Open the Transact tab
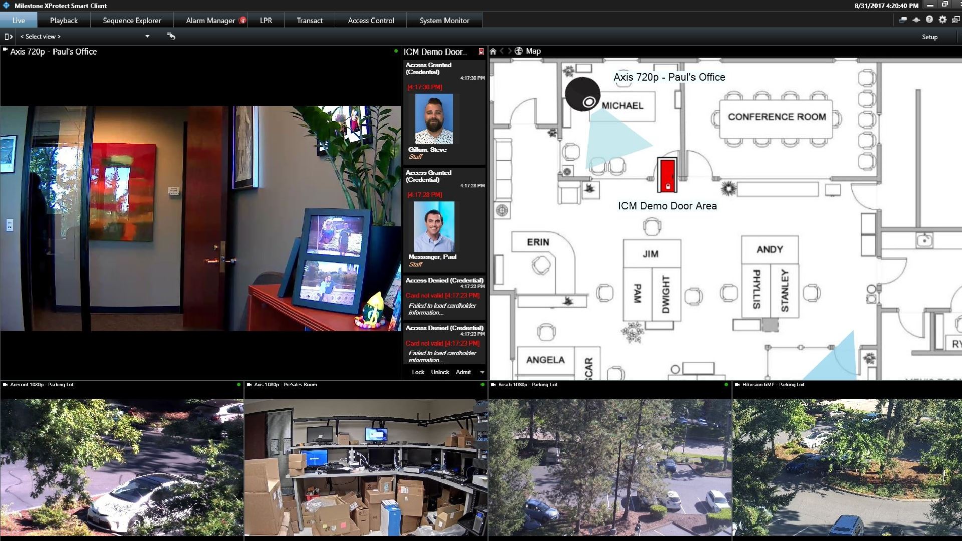962x541 pixels. (x=310, y=21)
